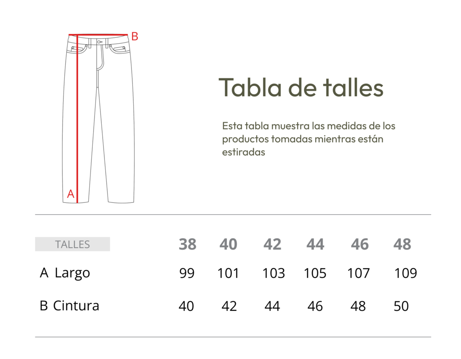The width and height of the screenshot is (461, 359).
Task: Click the red letter A marker
Action: (x=71, y=194)
